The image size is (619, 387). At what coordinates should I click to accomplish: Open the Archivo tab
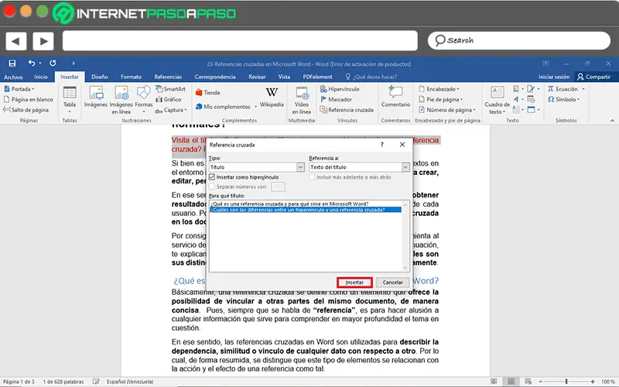pyautogui.click(x=13, y=77)
